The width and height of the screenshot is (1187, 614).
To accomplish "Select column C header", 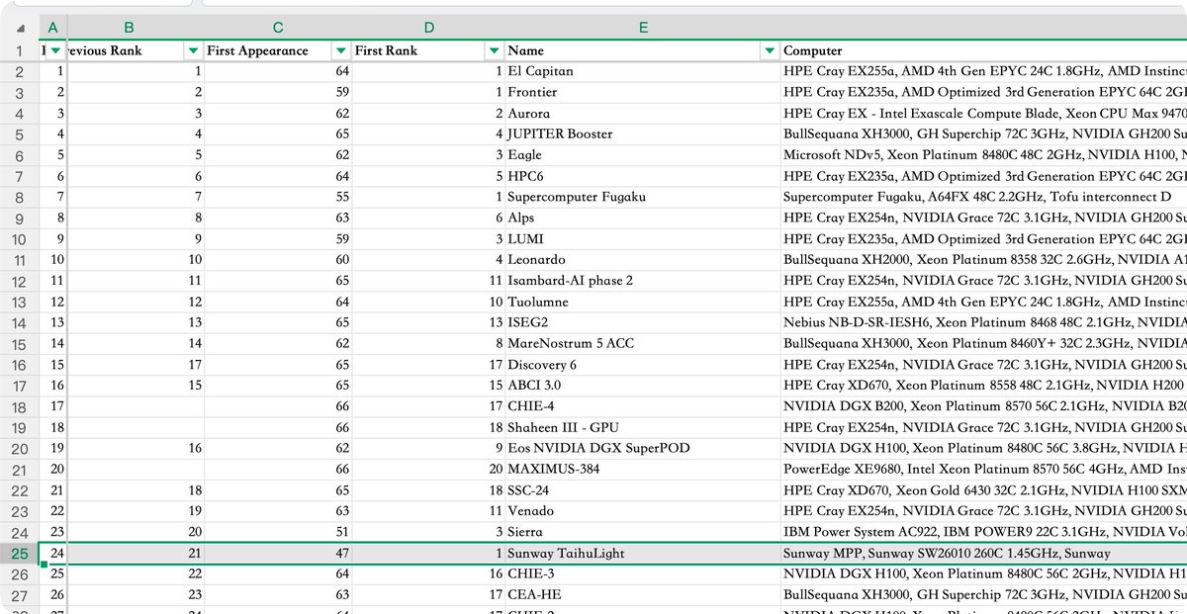I will pos(278,28).
